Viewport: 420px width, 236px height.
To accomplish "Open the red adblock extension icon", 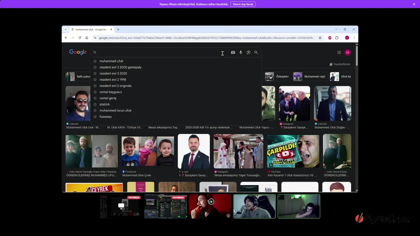I will pyautogui.click(x=330, y=38).
